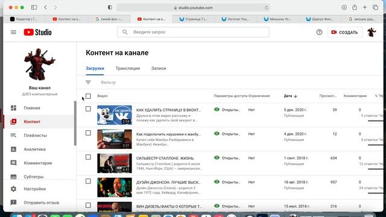Switch to the Страница 7 browser tab
386x217 pixels.
point(194,19)
